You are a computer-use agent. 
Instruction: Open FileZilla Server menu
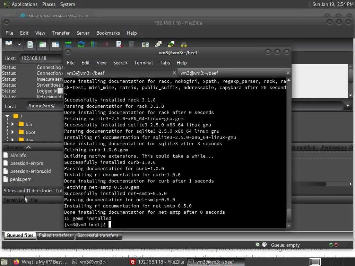pyautogui.click(x=83, y=33)
